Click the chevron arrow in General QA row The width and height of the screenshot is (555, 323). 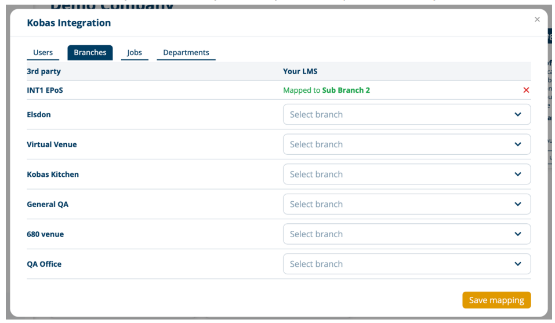tap(518, 204)
